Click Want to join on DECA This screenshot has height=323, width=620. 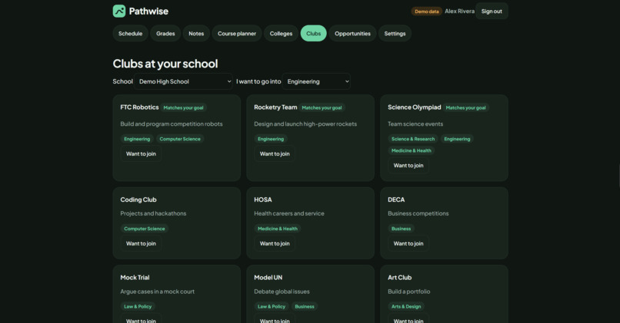408,244
